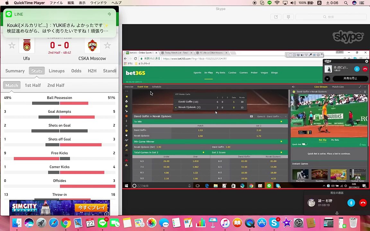The image size is (370, 231).
Task: Open Spotlight search in macOS menu bar
Action: coord(346,3)
